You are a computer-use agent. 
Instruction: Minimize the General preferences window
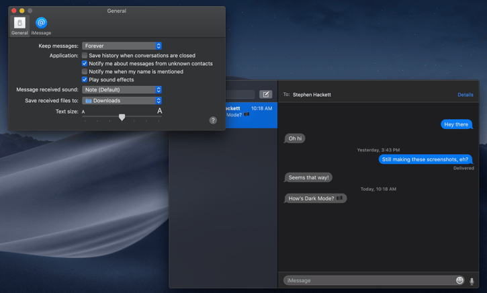[21, 11]
